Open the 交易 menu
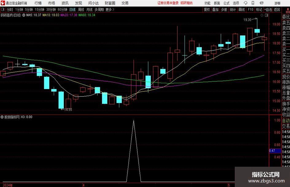This screenshot has width=290, height=187. point(125,3)
